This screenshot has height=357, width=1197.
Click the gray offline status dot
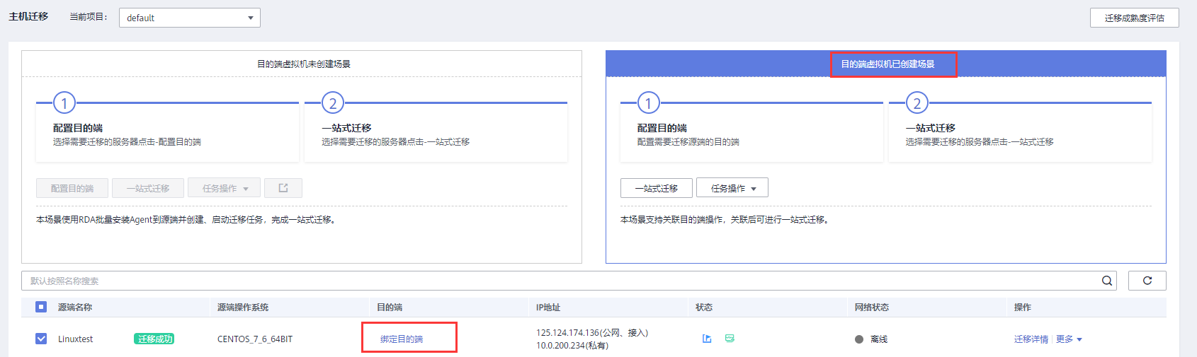pos(859,339)
